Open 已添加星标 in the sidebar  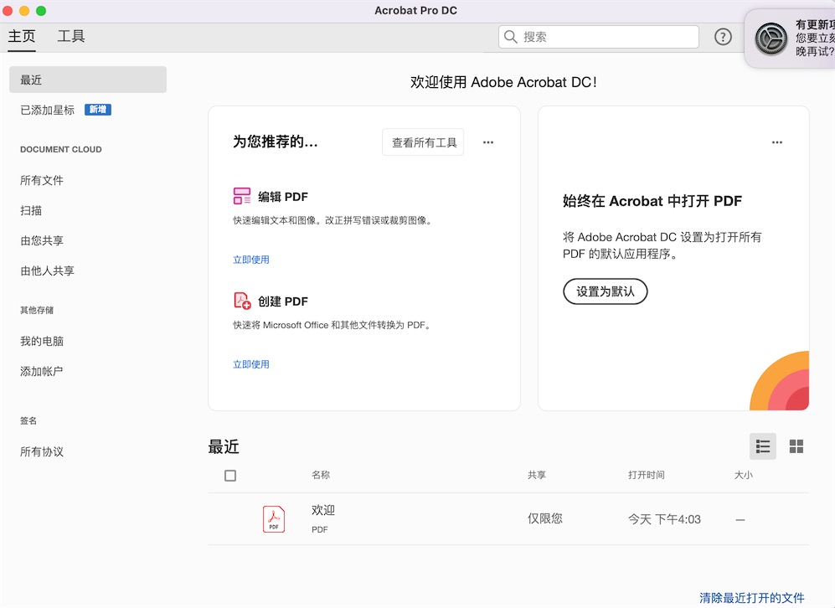coord(48,110)
